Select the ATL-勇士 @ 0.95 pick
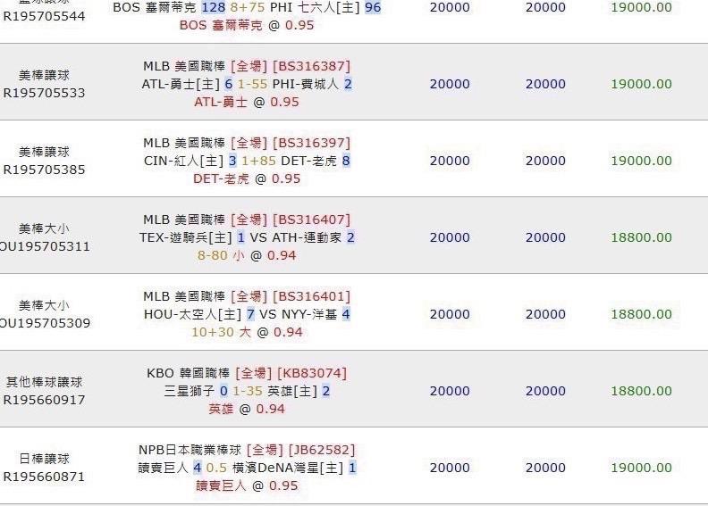Screen dimensions: 708x506 click(x=247, y=103)
